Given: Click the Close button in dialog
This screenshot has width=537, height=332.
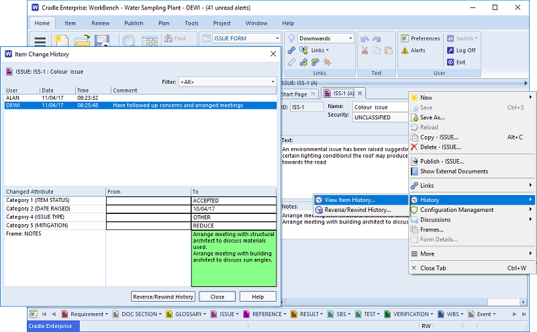Looking at the screenshot, I should [217, 296].
